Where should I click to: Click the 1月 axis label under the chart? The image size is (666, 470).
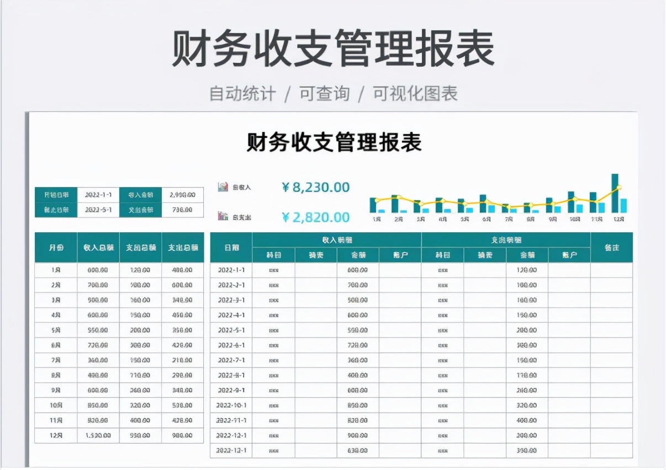click(376, 218)
